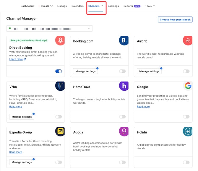Click the Vrbo logo icon
198x171 pixels.
[x=60, y=86]
